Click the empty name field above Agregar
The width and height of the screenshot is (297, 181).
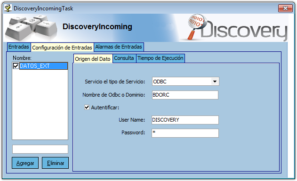coord(40,149)
